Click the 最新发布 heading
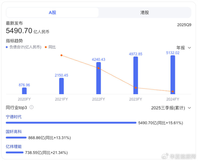The image size is (198, 161). tap(14, 23)
